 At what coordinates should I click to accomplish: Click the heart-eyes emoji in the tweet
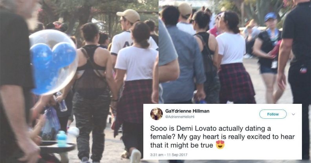(220, 145)
